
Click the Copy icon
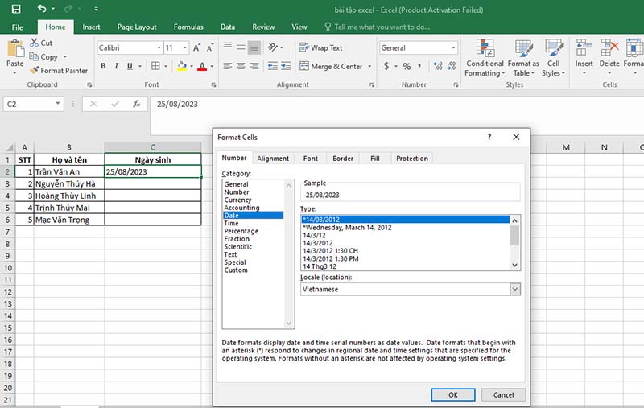click(34, 56)
